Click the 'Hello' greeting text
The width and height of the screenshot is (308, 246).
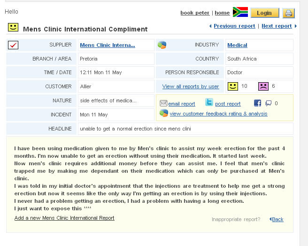tap(11, 12)
